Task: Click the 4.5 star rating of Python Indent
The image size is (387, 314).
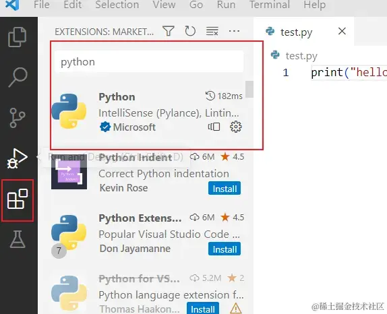Action: pos(233,156)
